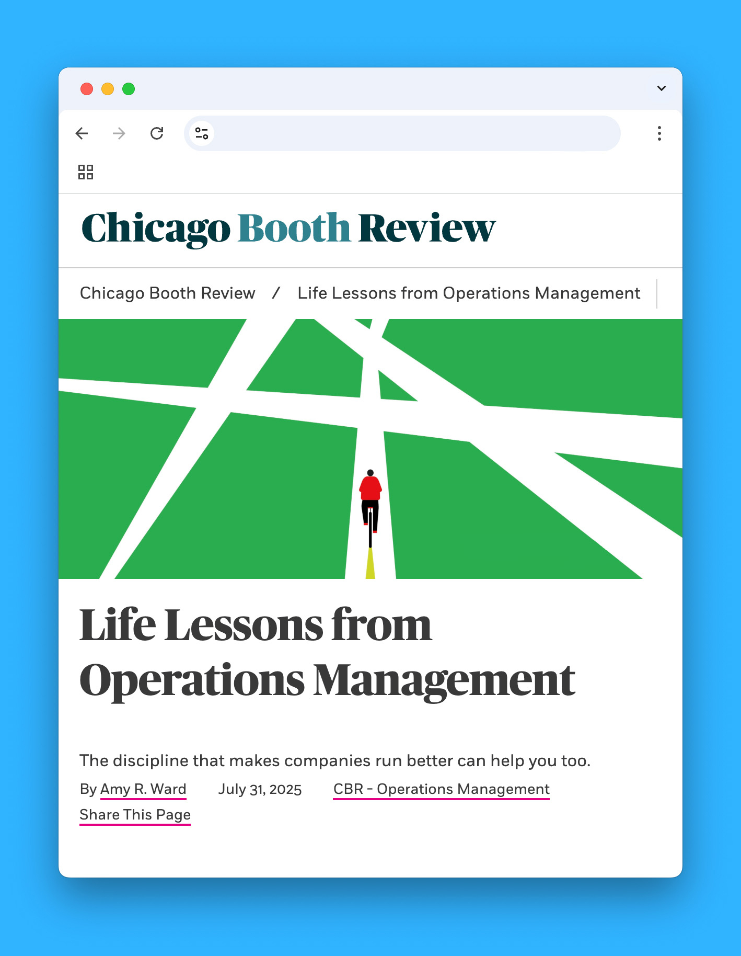Expand the tab search chevron
The image size is (741, 956).
pos(661,88)
